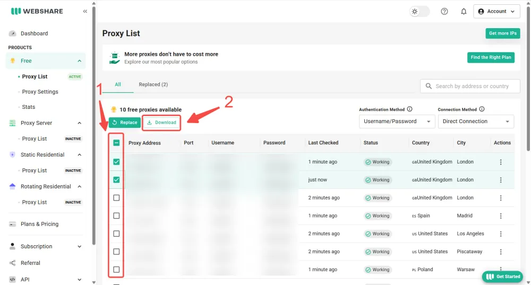This screenshot has width=531, height=285.
Task: Collapse the Free product section
Action: 79,61
